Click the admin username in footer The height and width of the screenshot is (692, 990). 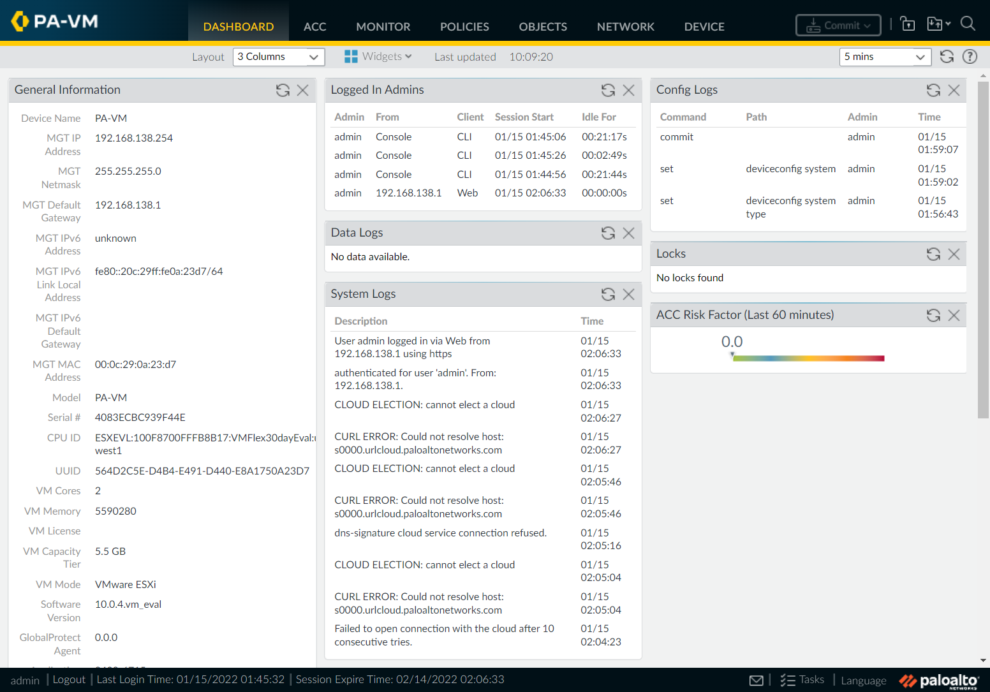click(x=25, y=681)
